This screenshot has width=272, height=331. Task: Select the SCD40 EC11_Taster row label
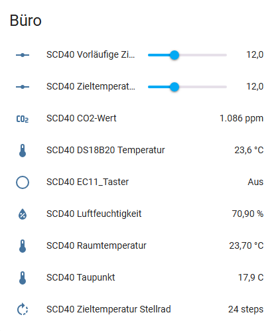pos(88,182)
